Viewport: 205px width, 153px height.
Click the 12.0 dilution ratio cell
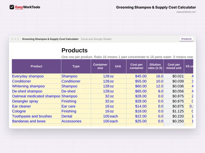pyautogui.click(x=155, y=86)
